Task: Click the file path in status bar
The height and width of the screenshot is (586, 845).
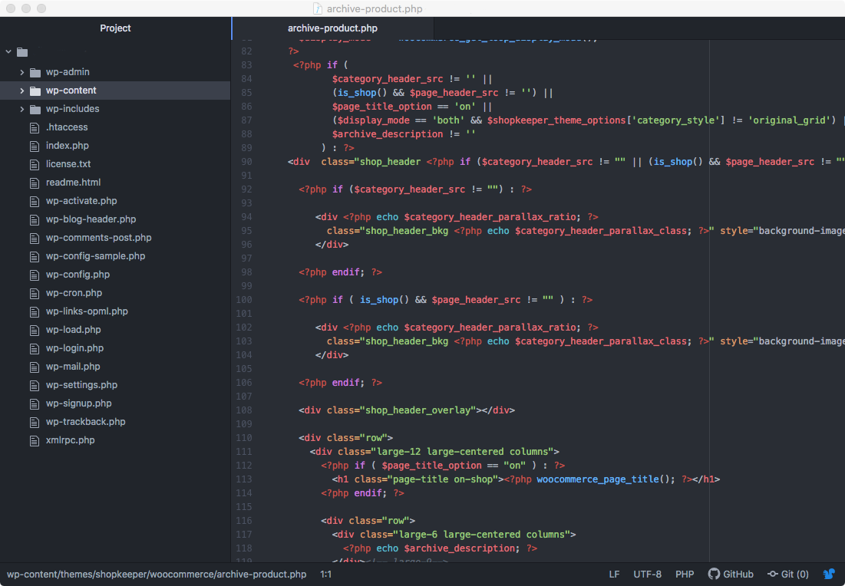Action: click(157, 574)
